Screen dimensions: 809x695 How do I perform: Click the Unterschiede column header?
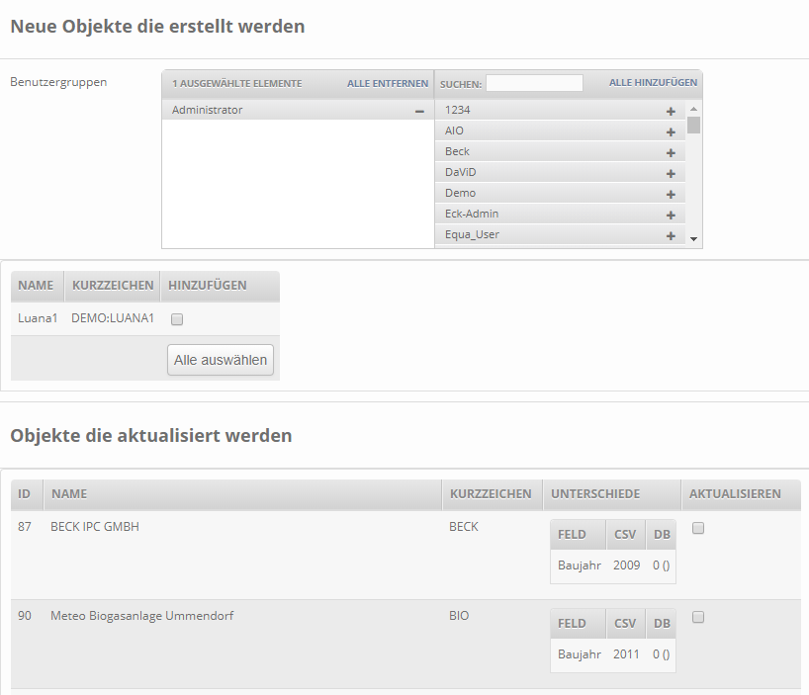pyautogui.click(x=612, y=494)
